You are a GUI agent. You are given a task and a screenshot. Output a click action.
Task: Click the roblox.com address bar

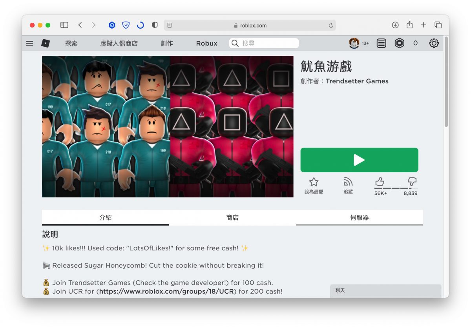pos(250,26)
